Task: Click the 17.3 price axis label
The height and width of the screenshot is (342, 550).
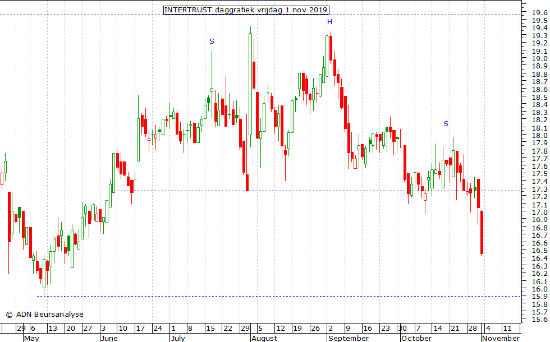Action: (539, 190)
